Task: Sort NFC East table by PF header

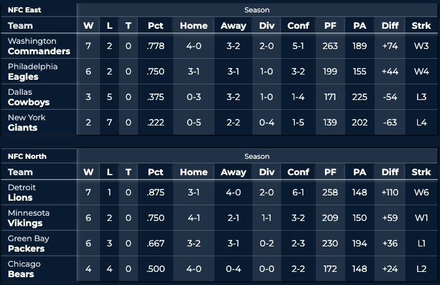Action: [x=330, y=25]
